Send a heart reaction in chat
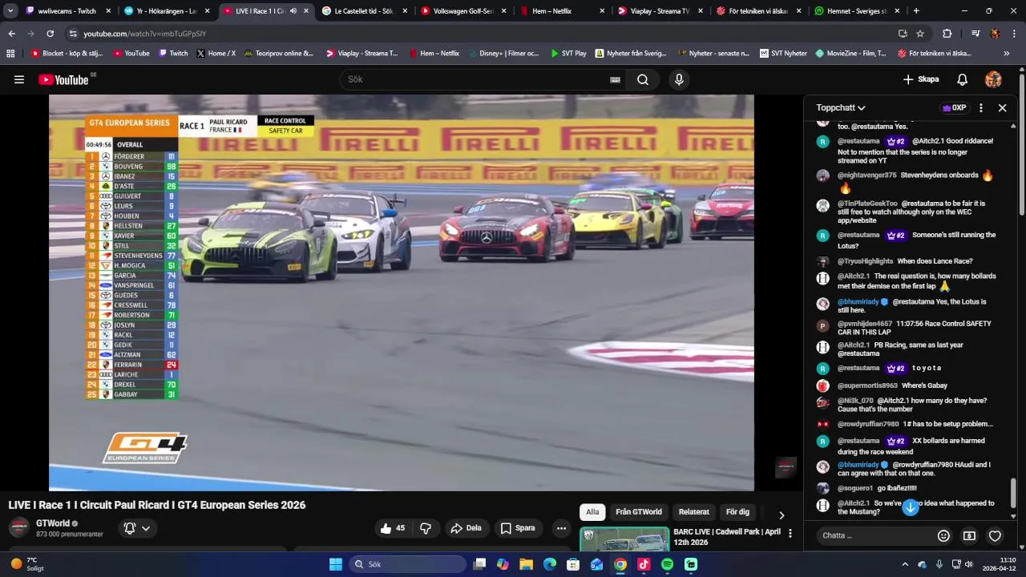The height and width of the screenshot is (577, 1026). click(x=995, y=535)
